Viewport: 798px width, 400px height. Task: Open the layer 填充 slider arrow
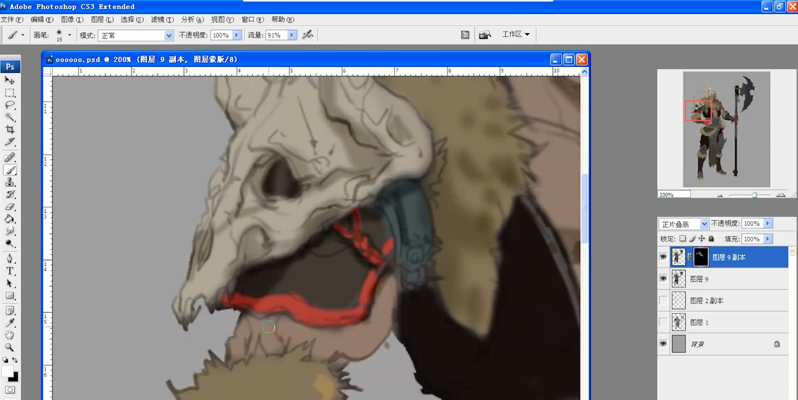(768, 239)
